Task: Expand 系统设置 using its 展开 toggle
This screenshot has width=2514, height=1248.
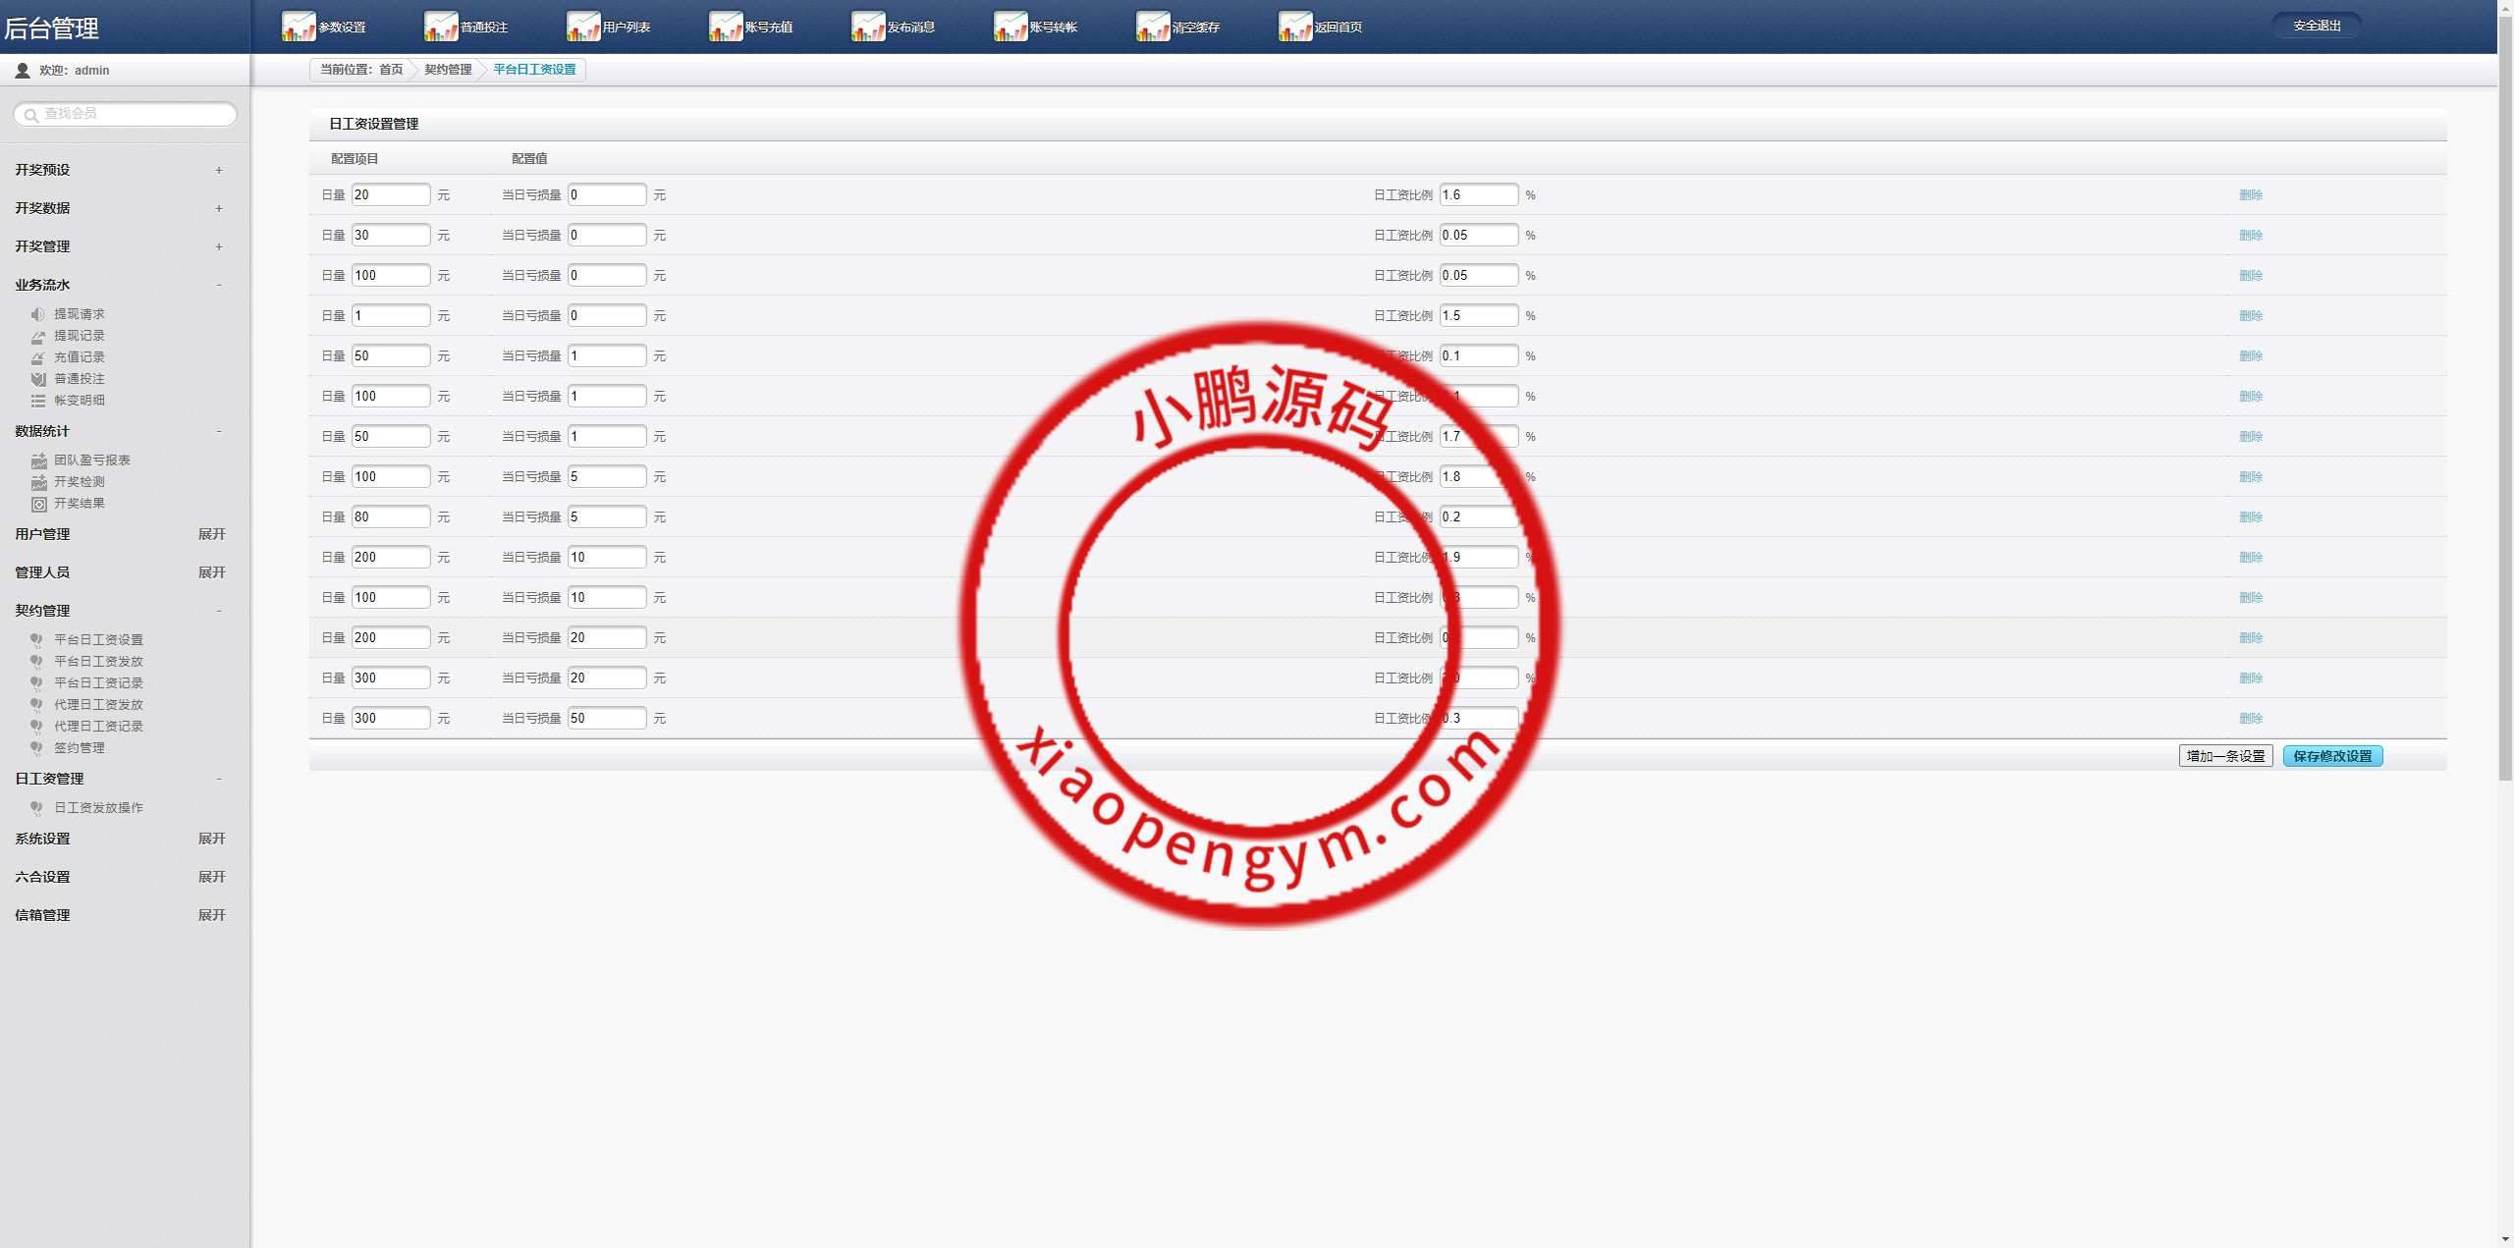Action: (211, 839)
